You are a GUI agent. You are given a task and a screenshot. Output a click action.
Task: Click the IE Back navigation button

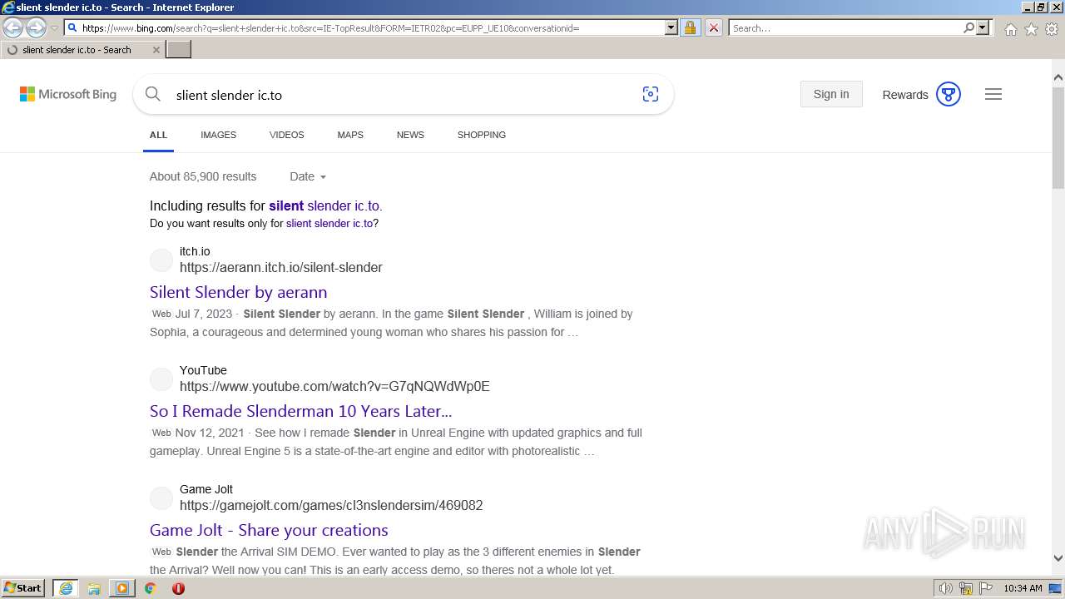pyautogui.click(x=13, y=27)
